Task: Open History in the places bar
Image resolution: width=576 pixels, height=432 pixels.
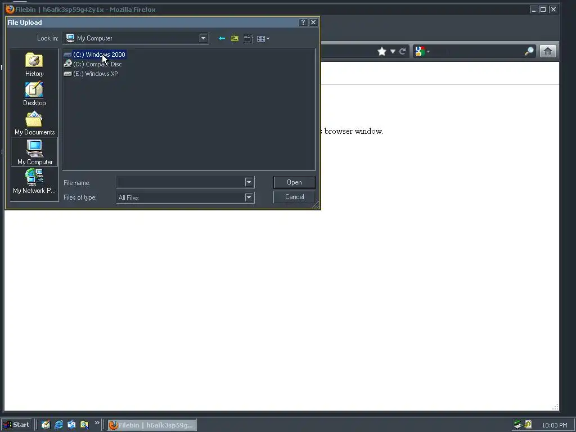Action: click(34, 64)
